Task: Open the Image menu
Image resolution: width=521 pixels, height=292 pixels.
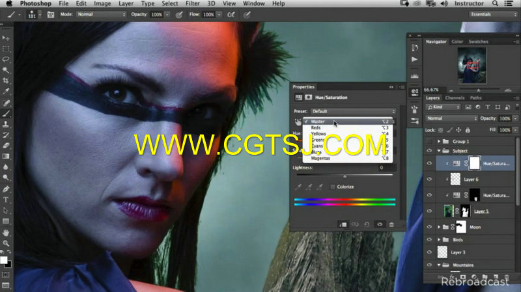Action: [x=102, y=4]
